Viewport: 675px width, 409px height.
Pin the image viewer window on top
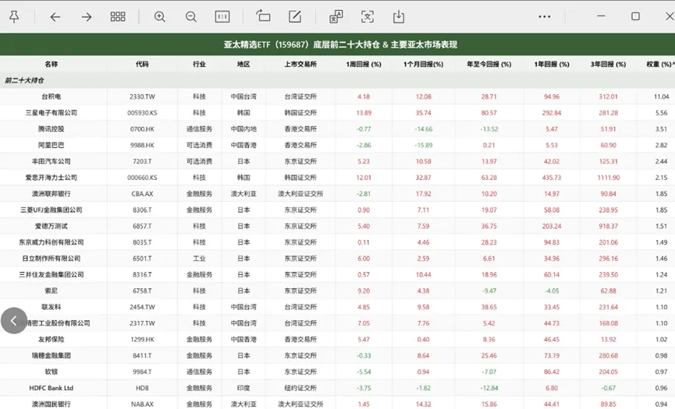(14, 17)
